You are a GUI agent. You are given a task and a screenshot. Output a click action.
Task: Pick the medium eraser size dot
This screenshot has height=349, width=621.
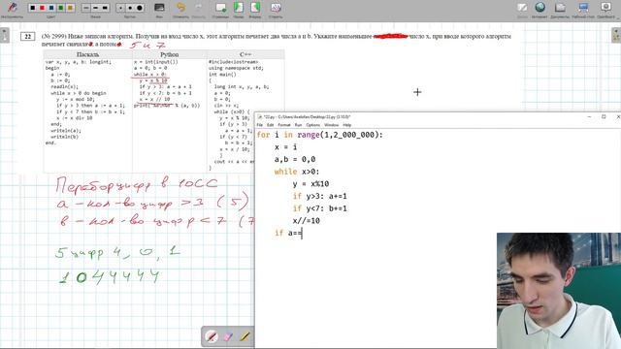pyautogui.click(x=130, y=8)
